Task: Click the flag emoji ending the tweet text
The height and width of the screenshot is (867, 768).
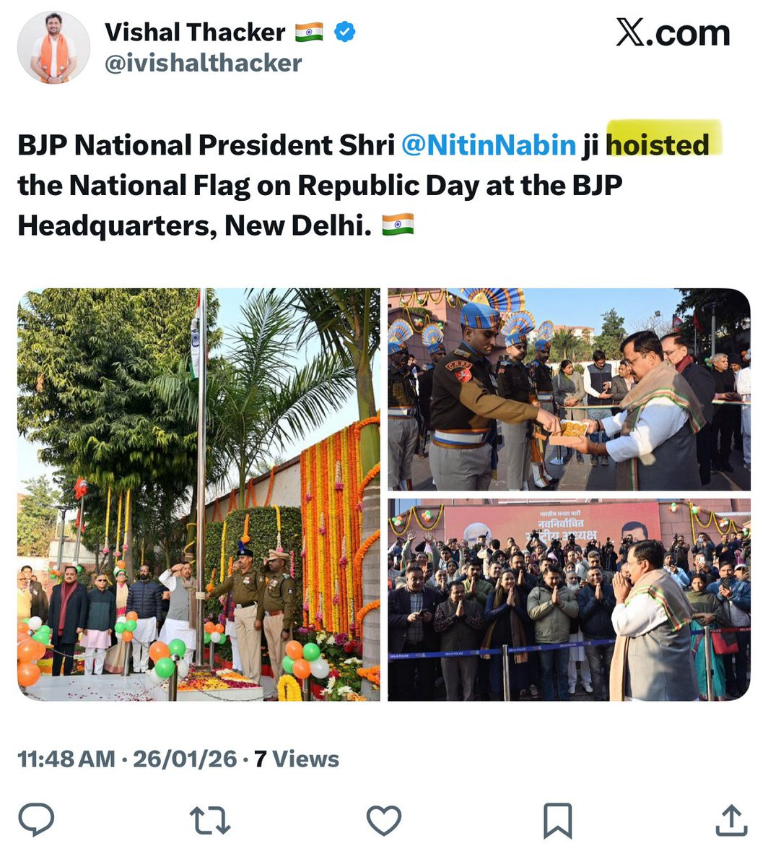Action: (x=398, y=225)
